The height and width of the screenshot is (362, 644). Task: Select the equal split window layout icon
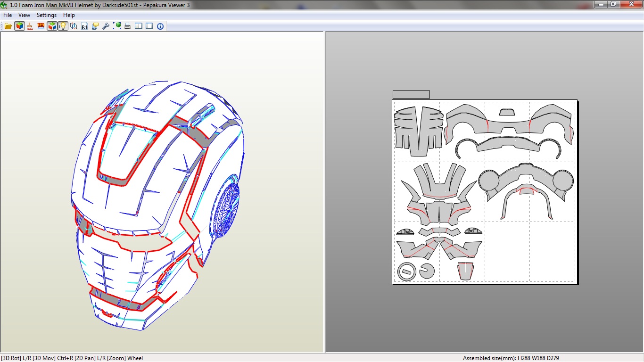[139, 26]
